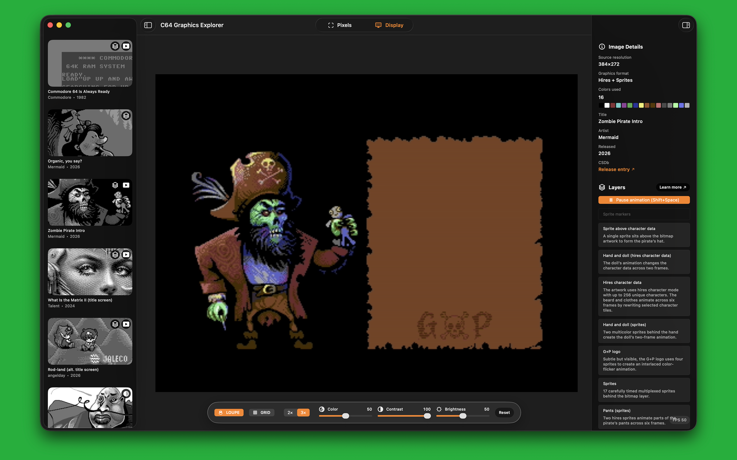Viewport: 737px width, 460px height.
Task: Click the Contrast half-circle icon
Action: tap(380, 409)
